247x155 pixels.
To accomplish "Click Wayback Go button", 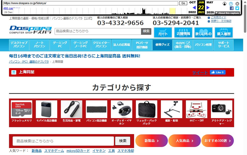I will (x=183, y=3).
